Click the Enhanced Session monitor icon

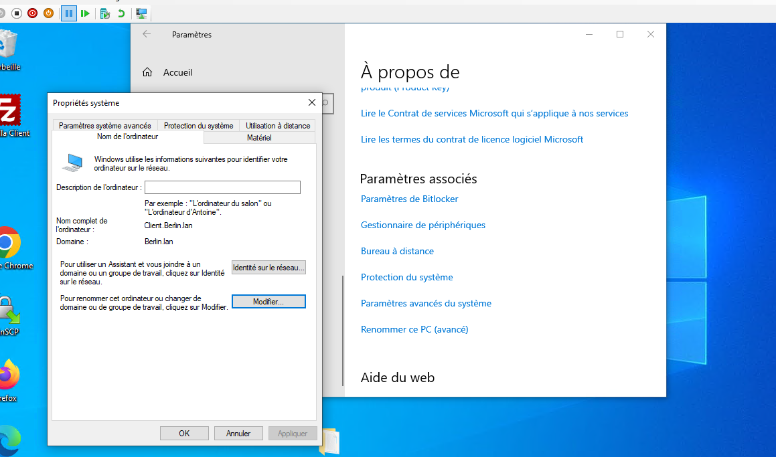[141, 13]
